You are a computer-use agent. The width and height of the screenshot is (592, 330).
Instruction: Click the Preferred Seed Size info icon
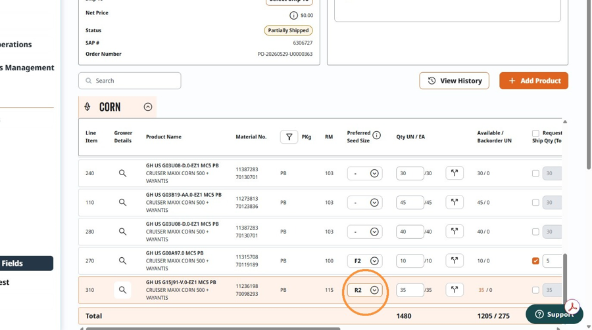376,135
